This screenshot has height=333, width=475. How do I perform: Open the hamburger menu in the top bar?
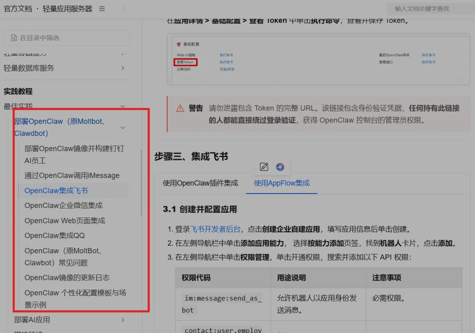pyautogui.click(x=102, y=8)
